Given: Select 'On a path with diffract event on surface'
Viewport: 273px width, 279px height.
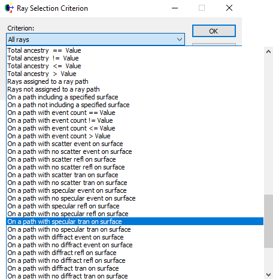Looking at the screenshot, I should point(135,237).
